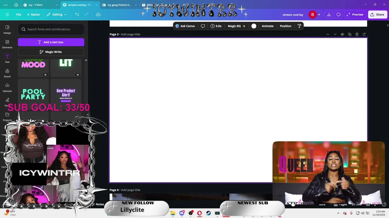This screenshot has height=218, width=389.
Task: Open the Design panel
Action: coord(7,29)
